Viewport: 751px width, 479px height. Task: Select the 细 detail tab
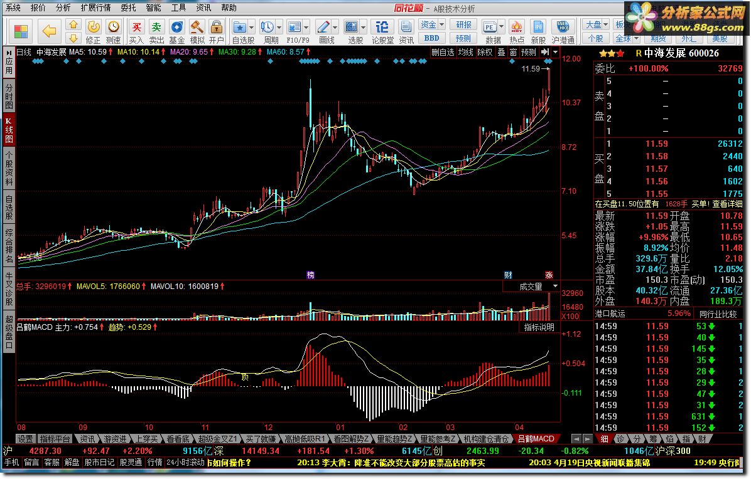coord(605,439)
